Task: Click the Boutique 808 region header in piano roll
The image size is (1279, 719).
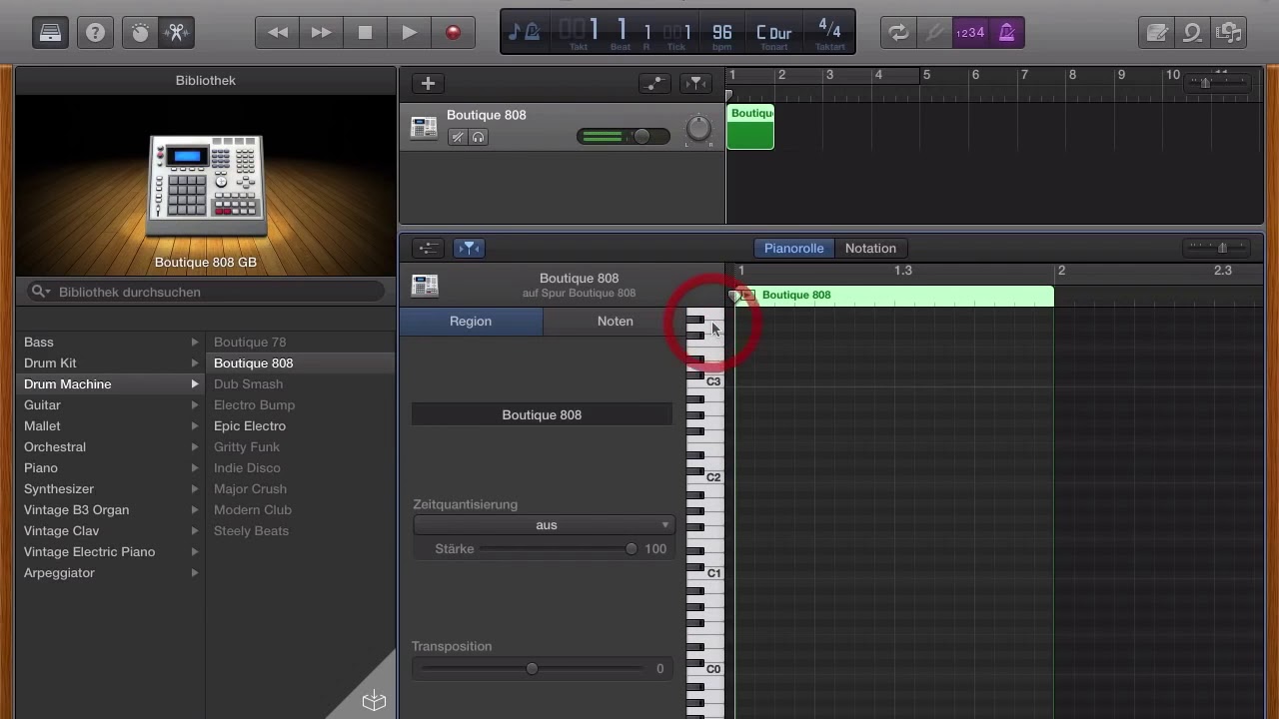Action: pyautogui.click(x=895, y=296)
